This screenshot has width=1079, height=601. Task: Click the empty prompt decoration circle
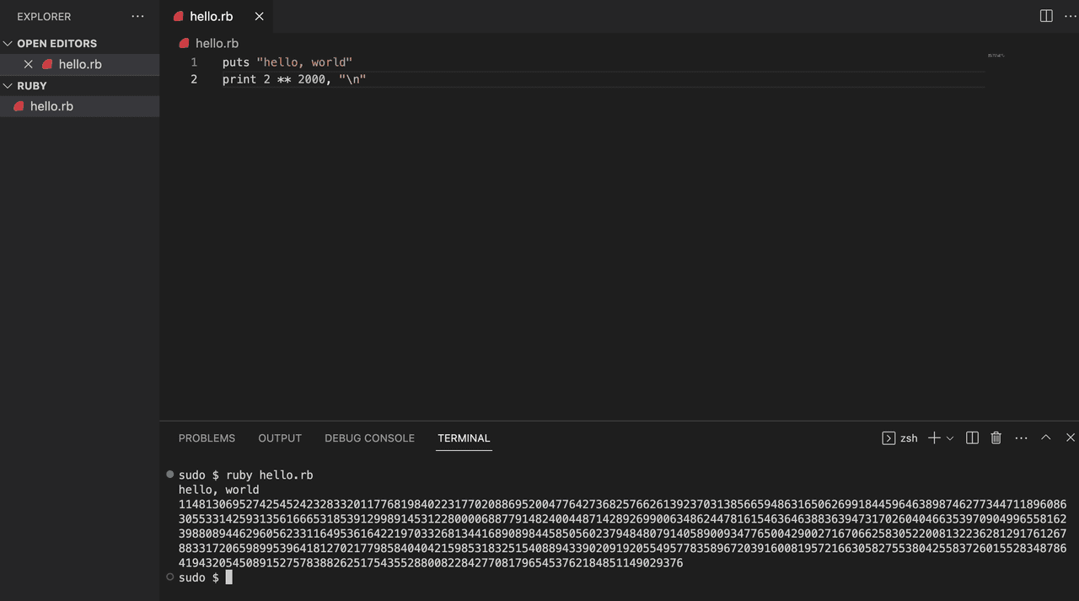169,577
